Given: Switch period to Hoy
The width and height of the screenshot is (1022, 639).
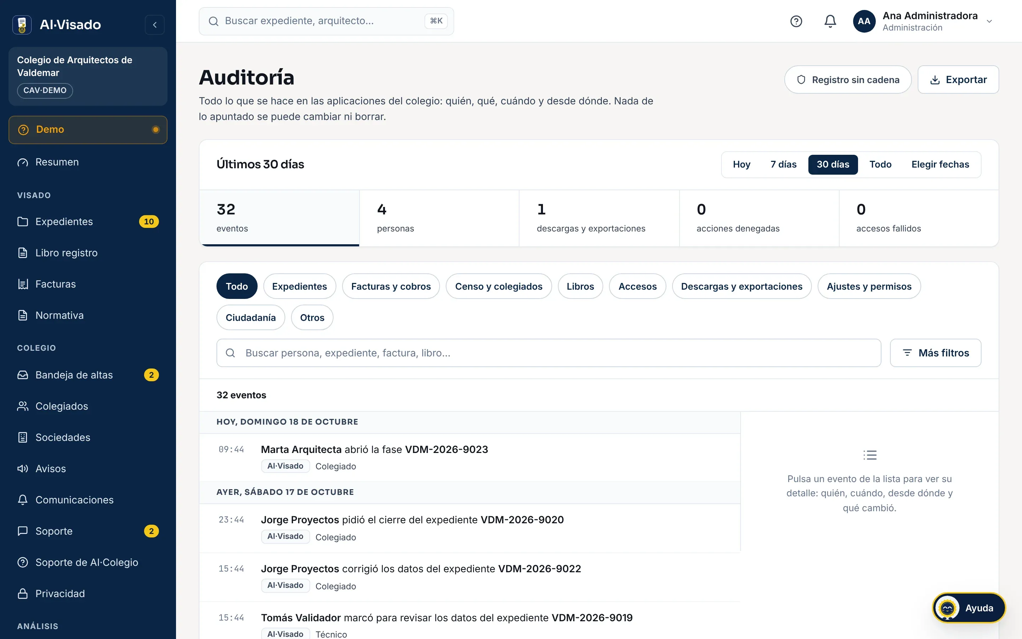Looking at the screenshot, I should [741, 164].
